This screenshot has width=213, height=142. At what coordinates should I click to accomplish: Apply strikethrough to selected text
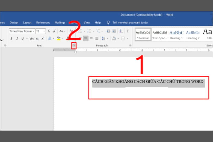click(32, 39)
